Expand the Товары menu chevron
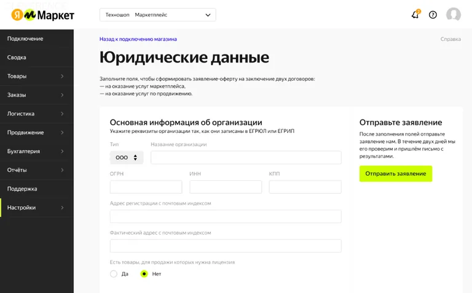This screenshot has width=472, height=293. [62, 76]
